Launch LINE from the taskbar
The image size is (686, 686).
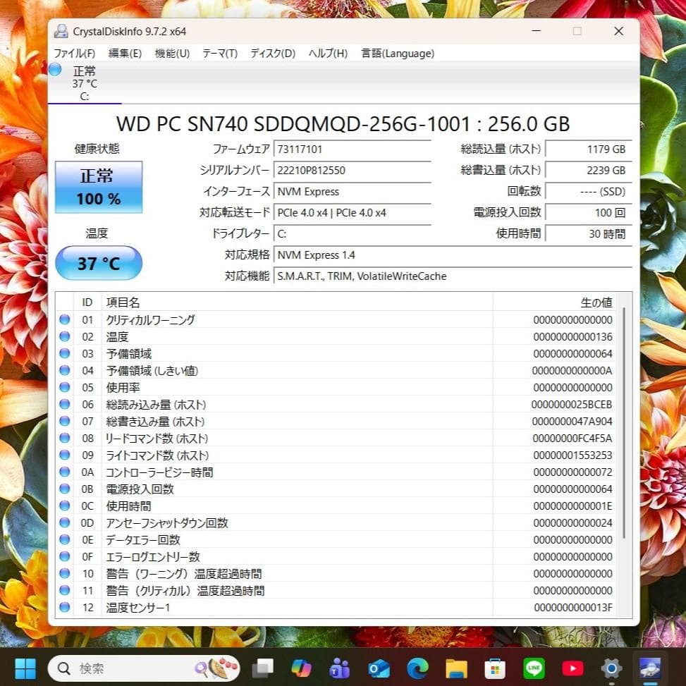point(535,667)
